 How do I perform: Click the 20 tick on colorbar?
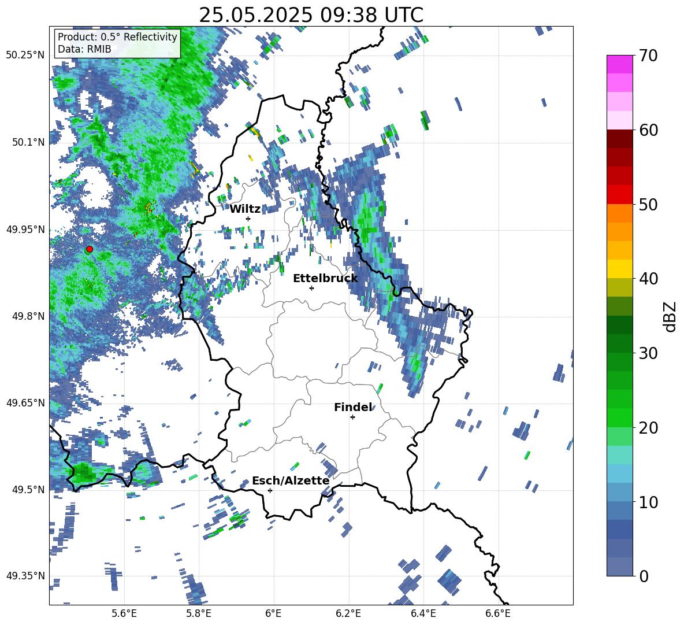click(648, 427)
